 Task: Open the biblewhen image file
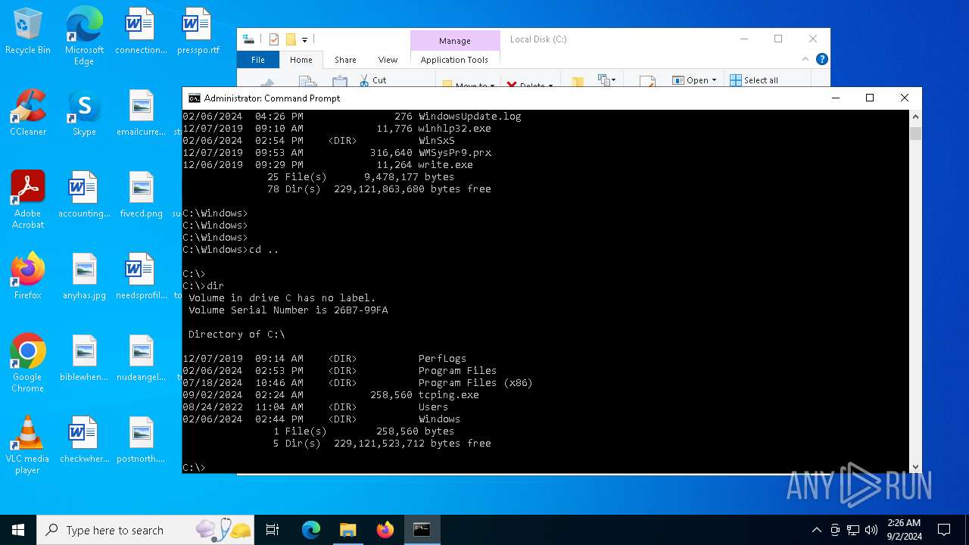tap(84, 358)
